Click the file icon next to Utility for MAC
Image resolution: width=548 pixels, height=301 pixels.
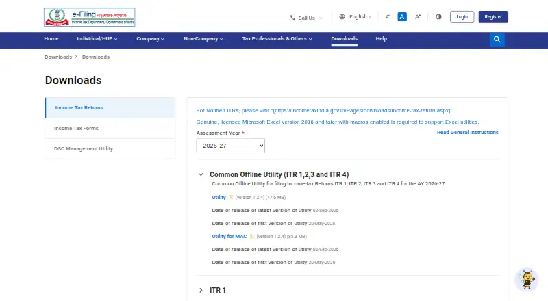[251, 237]
